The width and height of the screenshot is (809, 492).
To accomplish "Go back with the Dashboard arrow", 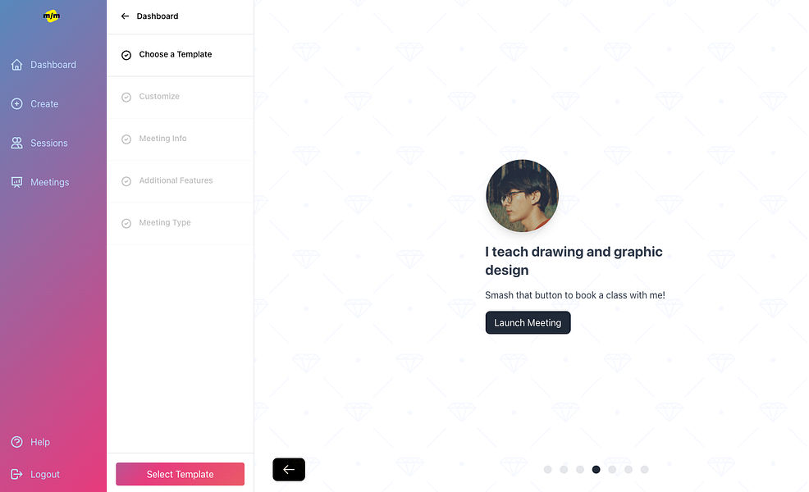I will tap(125, 16).
